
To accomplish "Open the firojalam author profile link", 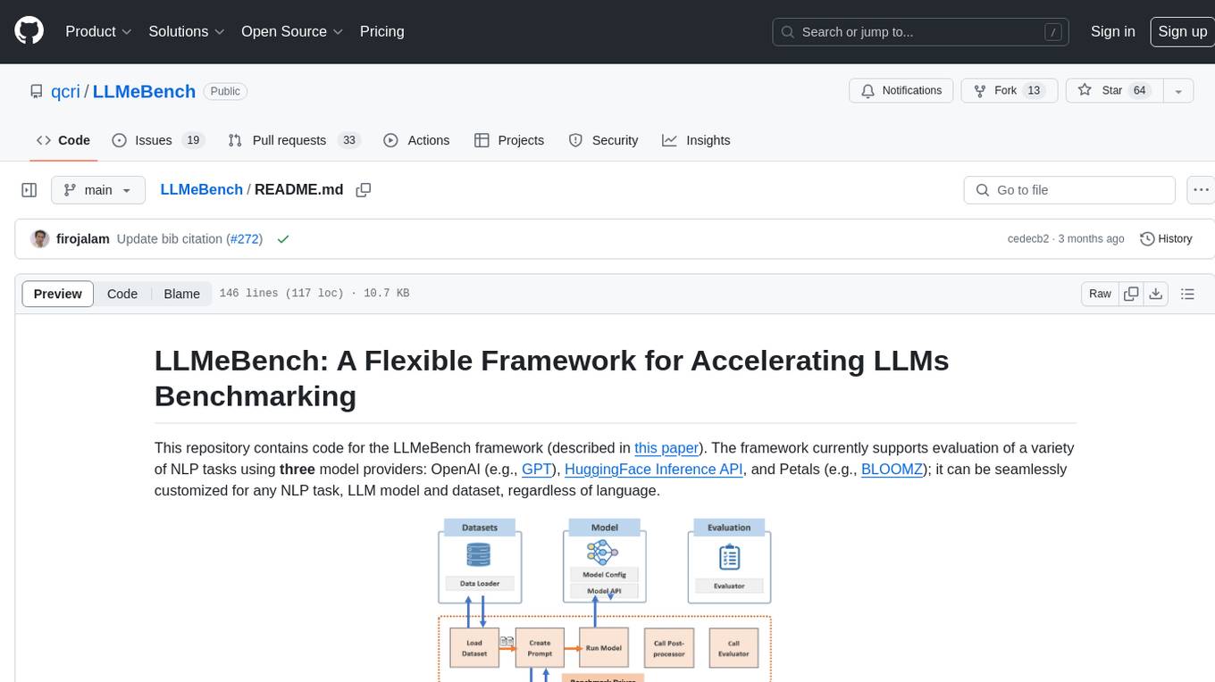I will [x=83, y=239].
